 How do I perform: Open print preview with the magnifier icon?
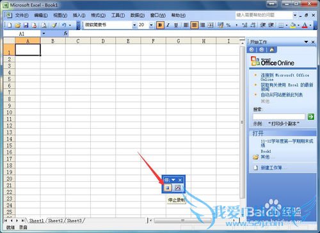point(44,25)
